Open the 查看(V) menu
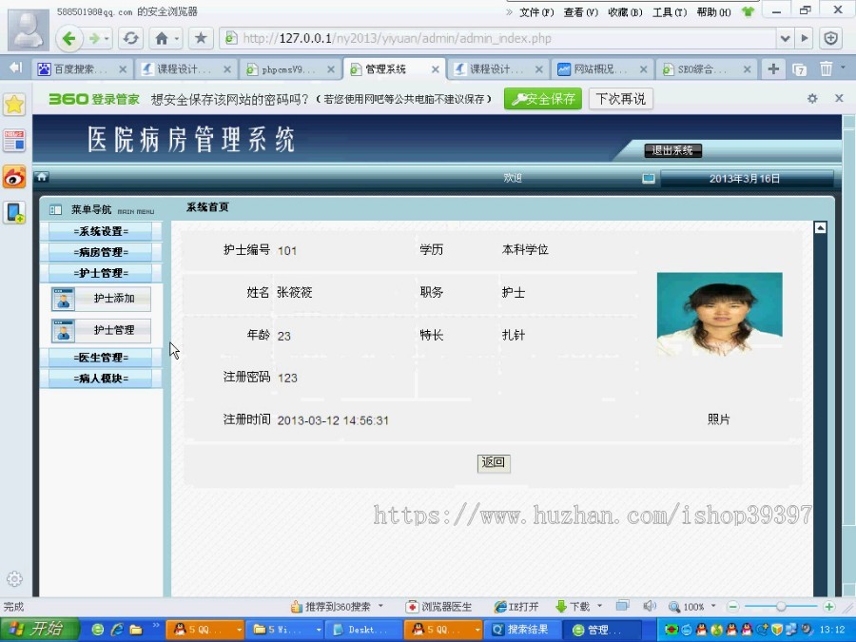This screenshot has width=856, height=642. [x=581, y=12]
